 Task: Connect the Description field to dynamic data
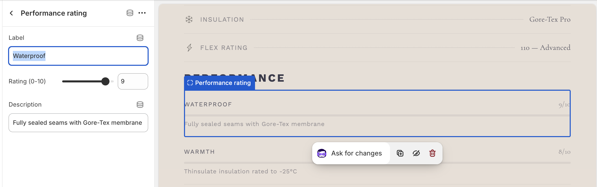tap(140, 105)
